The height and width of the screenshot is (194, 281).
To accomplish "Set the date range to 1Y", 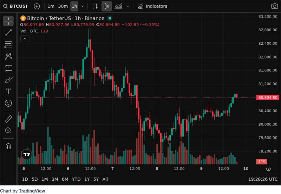I will pos(87,179).
